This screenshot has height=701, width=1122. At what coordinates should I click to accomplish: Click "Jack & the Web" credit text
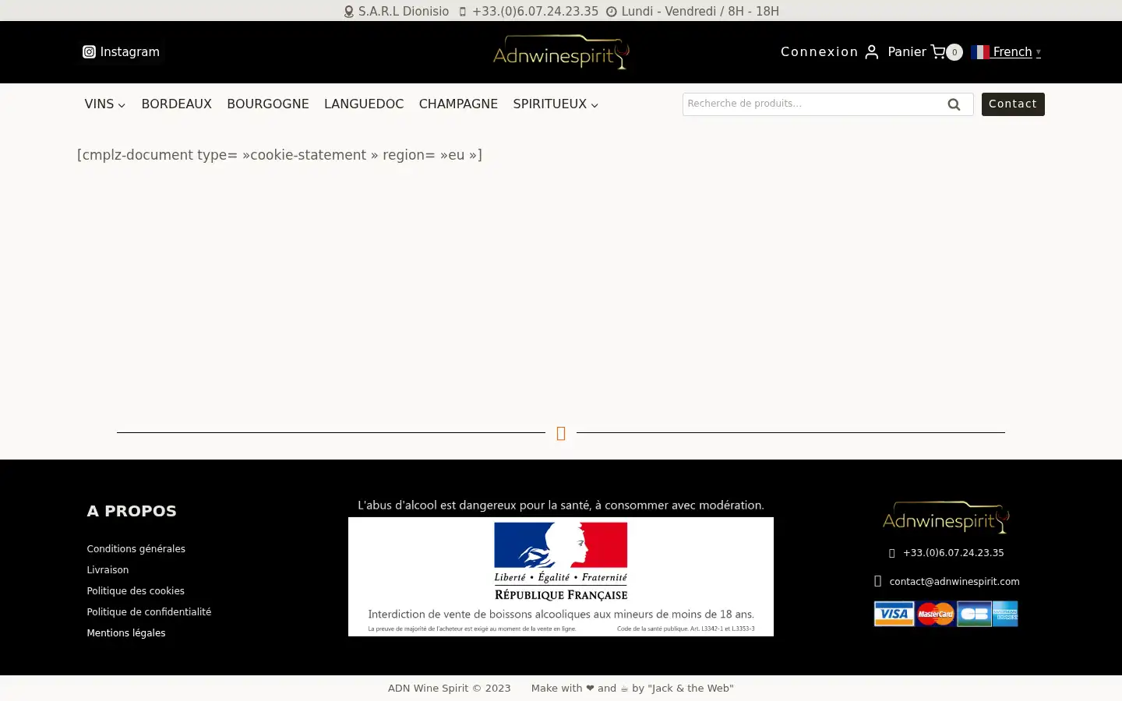tap(691, 689)
